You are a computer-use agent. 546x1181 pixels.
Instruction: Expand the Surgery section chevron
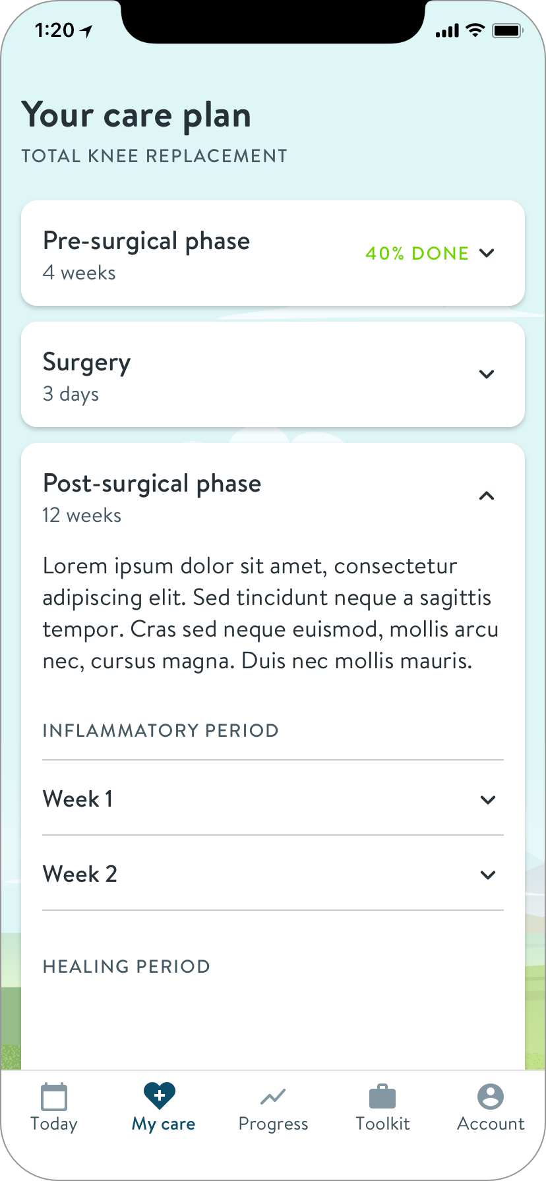pyautogui.click(x=487, y=374)
